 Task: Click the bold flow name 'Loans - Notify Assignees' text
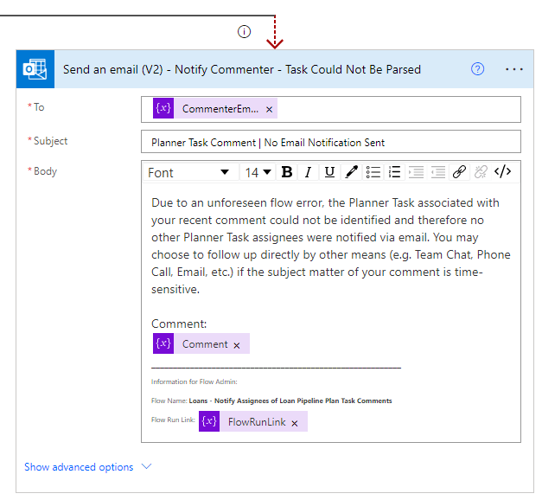click(x=290, y=401)
